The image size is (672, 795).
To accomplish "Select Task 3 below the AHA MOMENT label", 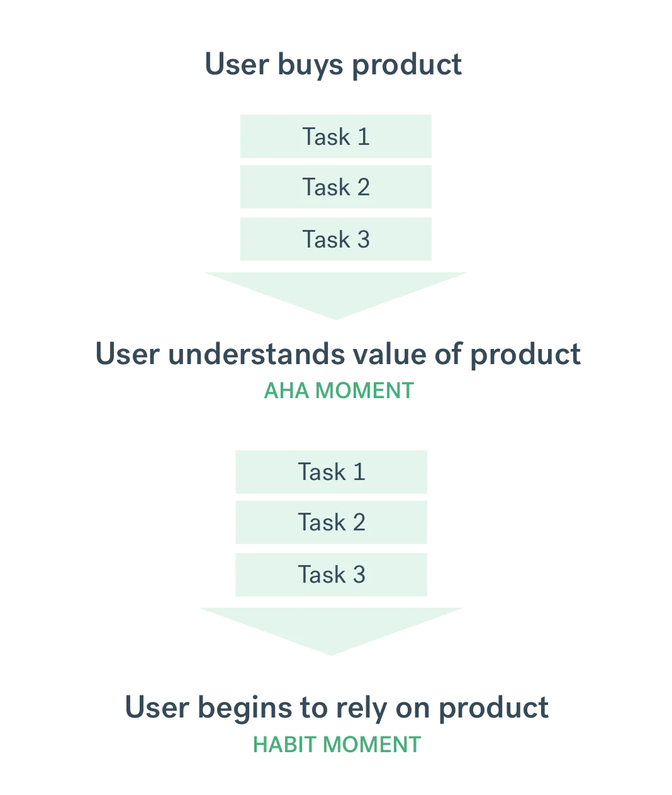I will [x=331, y=575].
